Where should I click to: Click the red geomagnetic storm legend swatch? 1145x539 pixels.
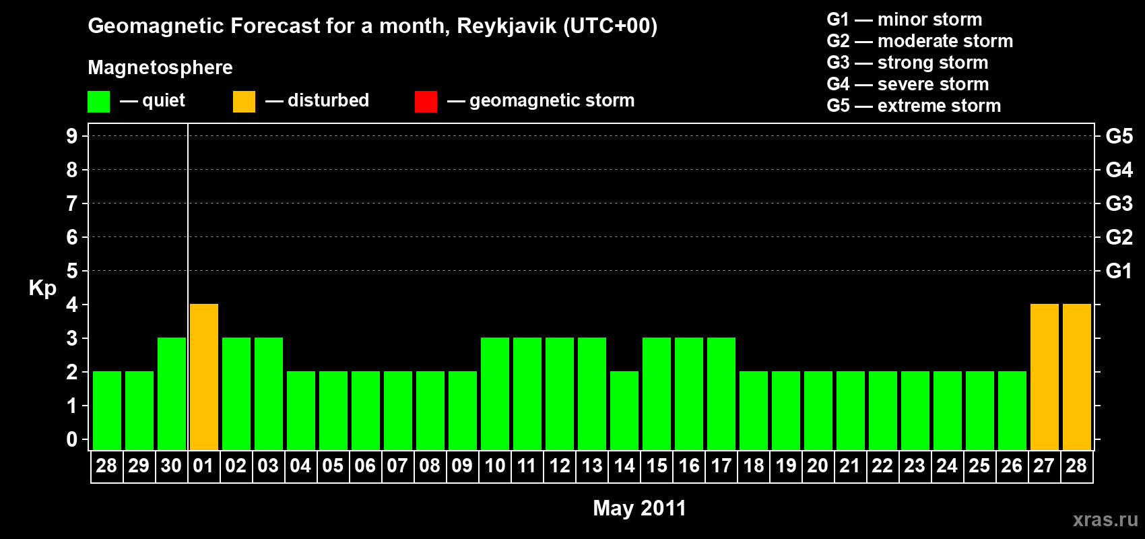[x=426, y=102]
